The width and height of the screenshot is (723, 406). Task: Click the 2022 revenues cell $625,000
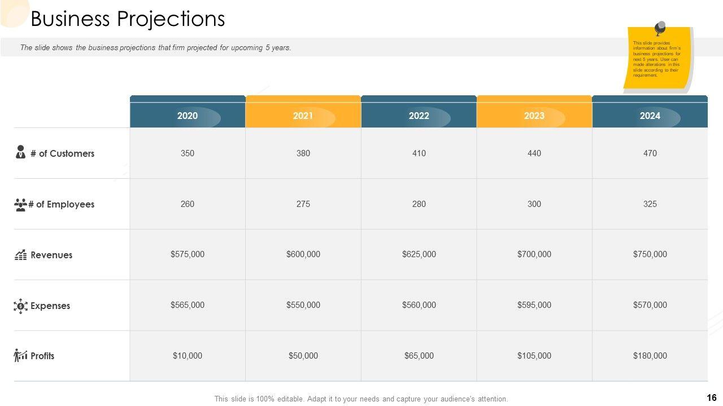coord(419,254)
